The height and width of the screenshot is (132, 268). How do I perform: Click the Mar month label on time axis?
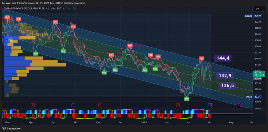pos(189,123)
